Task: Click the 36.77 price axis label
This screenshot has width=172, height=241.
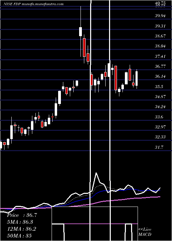Action: pyautogui.click(x=160, y=66)
